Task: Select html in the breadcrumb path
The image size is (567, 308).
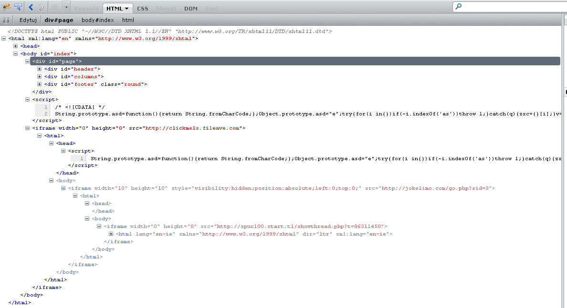Action: (x=128, y=20)
